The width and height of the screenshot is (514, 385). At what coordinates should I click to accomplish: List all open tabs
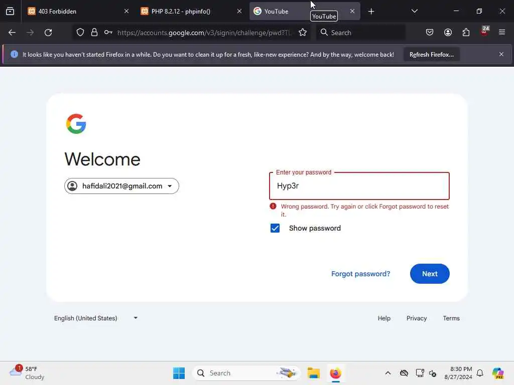tap(414, 12)
